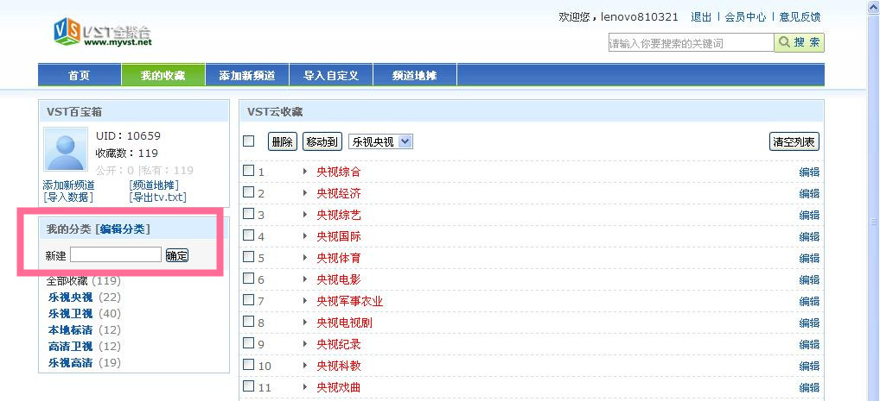Expand the arrow next to 央视综合
The width and height of the screenshot is (880, 401).
(305, 172)
